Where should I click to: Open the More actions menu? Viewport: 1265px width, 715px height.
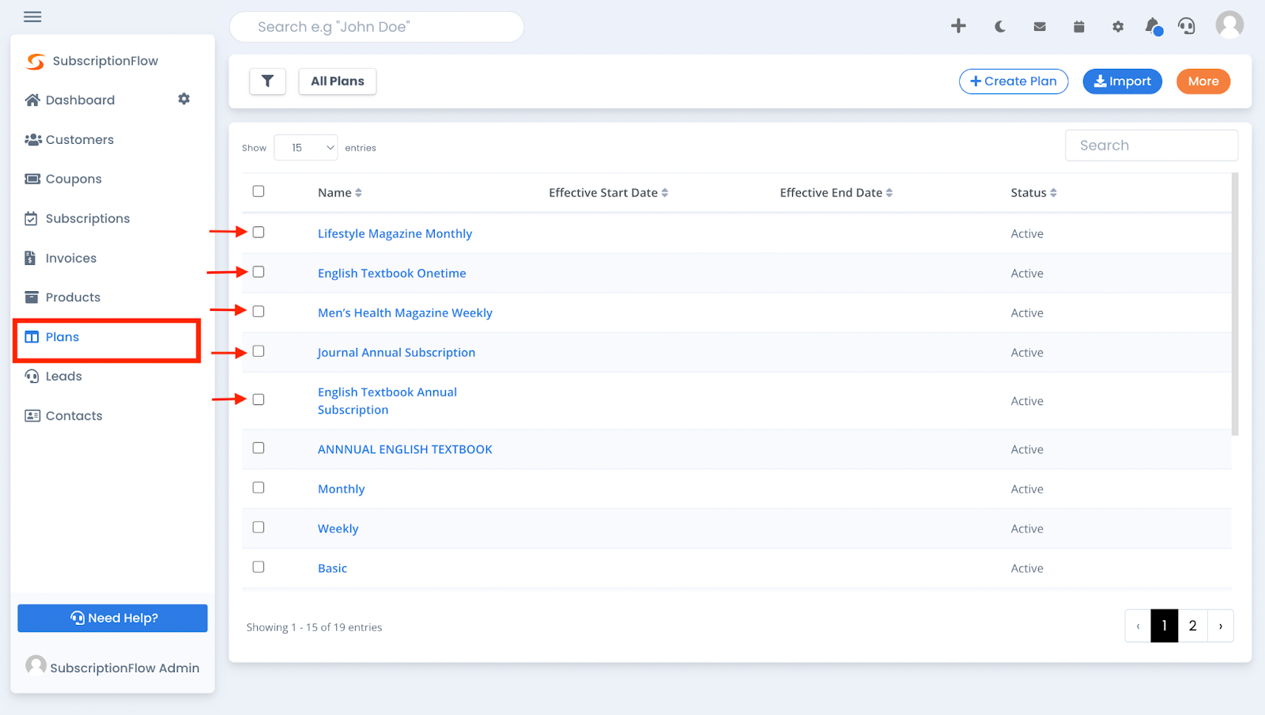coord(1203,81)
